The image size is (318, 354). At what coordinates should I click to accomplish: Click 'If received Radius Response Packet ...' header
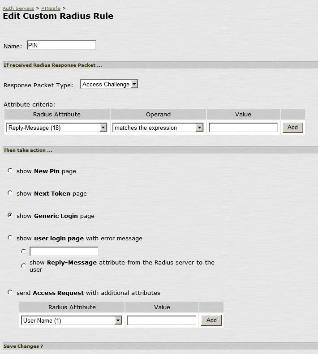(160, 65)
